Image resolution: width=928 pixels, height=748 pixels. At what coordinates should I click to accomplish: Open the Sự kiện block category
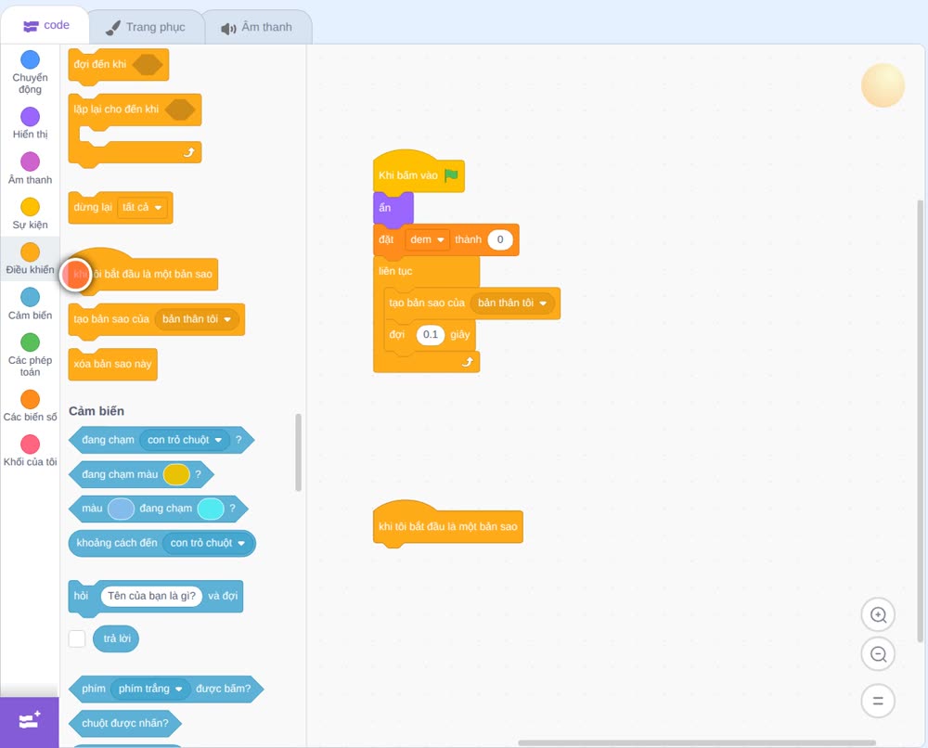[31, 213]
